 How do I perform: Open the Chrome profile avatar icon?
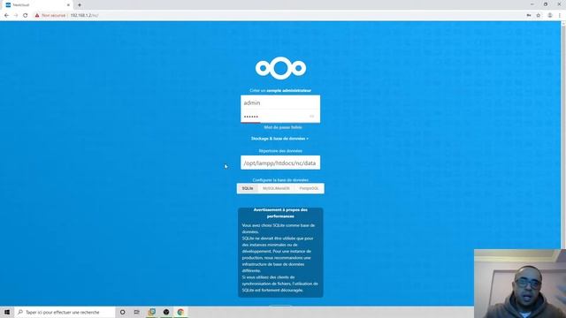click(x=550, y=16)
